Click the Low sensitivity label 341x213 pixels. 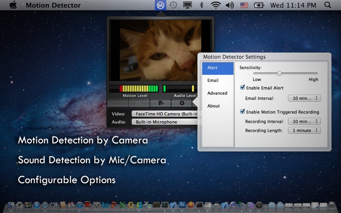[x=257, y=80]
